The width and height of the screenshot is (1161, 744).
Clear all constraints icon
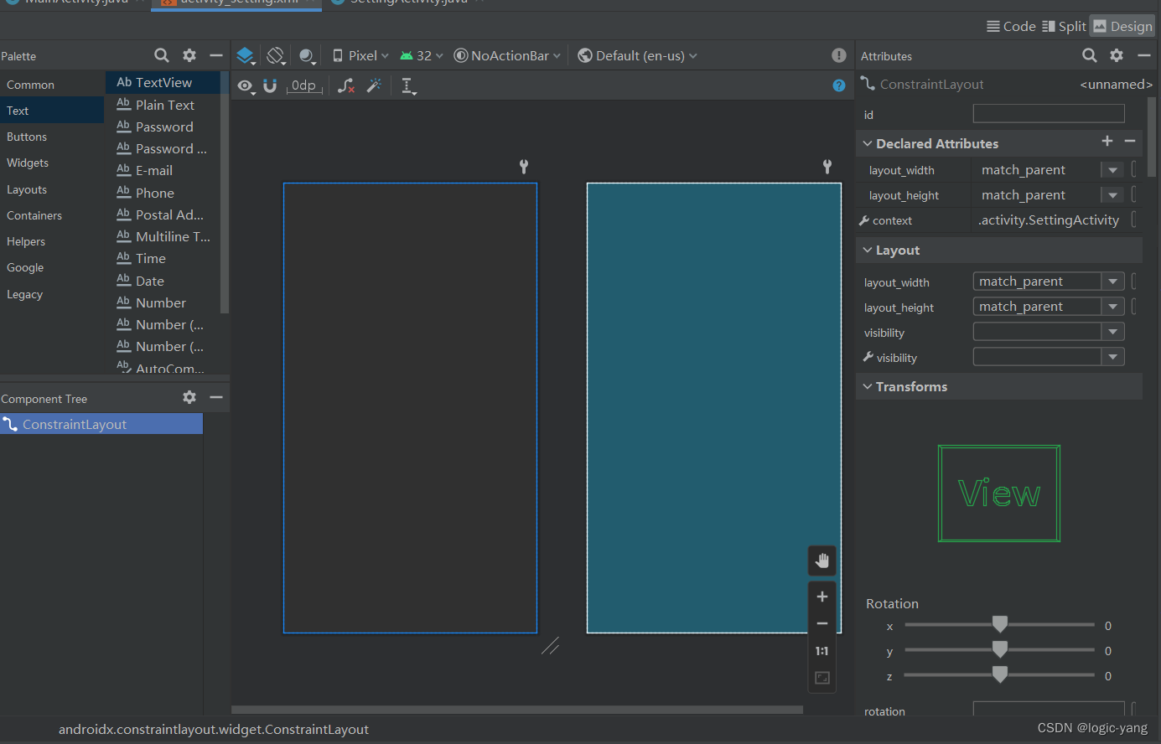[346, 85]
